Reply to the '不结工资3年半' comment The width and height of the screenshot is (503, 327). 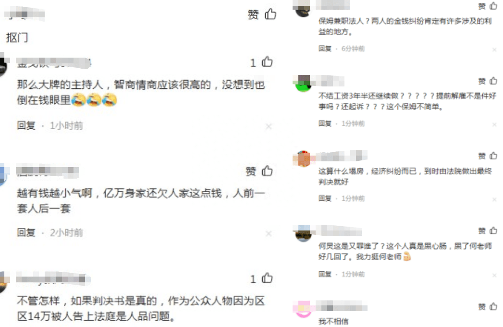coord(325,123)
